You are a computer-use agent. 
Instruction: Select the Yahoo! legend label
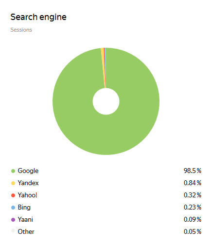point(27,195)
